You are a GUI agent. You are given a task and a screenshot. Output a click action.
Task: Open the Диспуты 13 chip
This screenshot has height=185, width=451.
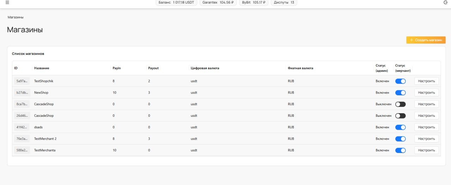(284, 2)
